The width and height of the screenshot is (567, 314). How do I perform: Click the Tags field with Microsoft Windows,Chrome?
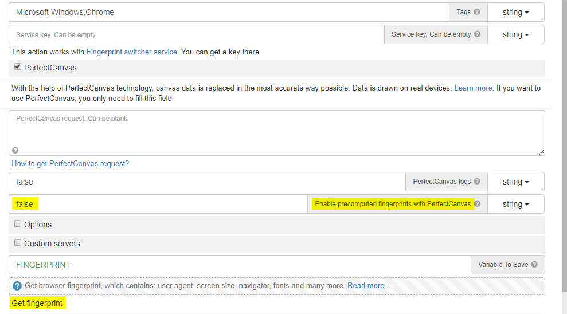coord(229,12)
